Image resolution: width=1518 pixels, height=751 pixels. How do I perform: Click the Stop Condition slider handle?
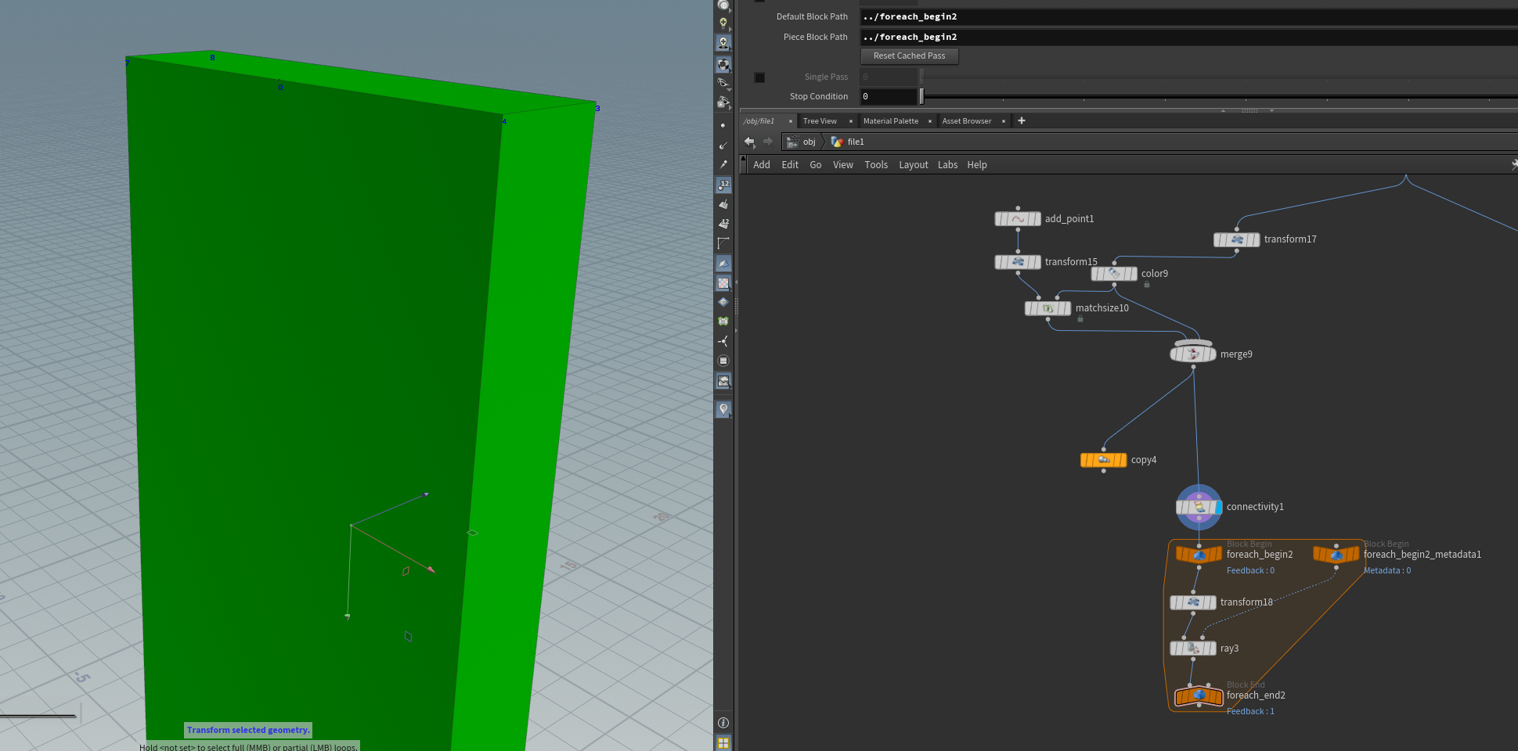tap(921, 96)
